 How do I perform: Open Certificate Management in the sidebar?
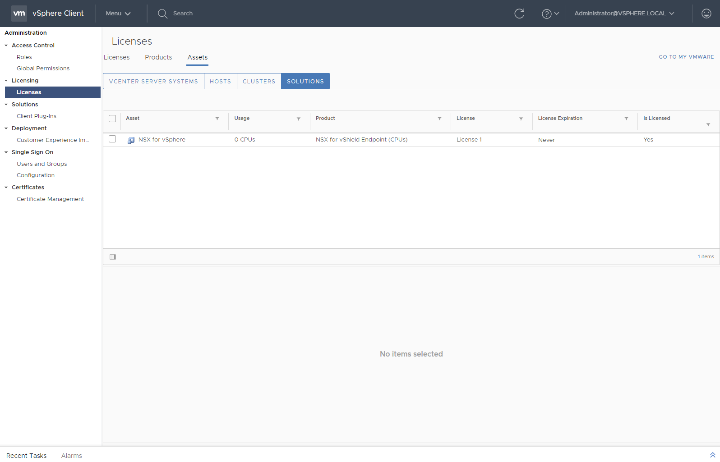(x=50, y=199)
